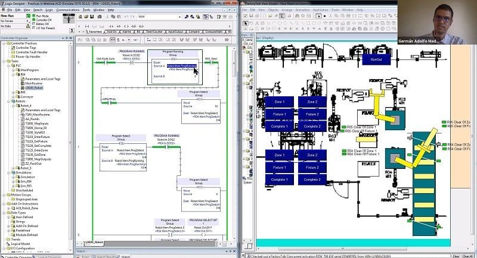Switch to the Timer/Counter instruction tab
Image resolution: width=477 pixels, height=258 pixels.
click(154, 32)
